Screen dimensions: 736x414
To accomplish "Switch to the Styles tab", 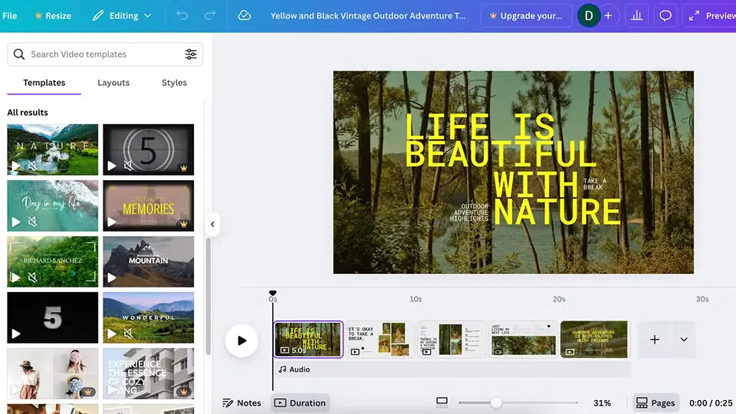I will tap(174, 83).
